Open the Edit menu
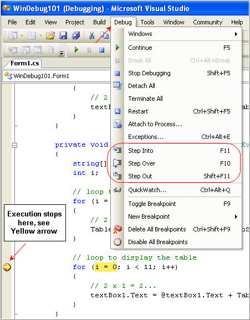 pyautogui.click(x=30, y=22)
